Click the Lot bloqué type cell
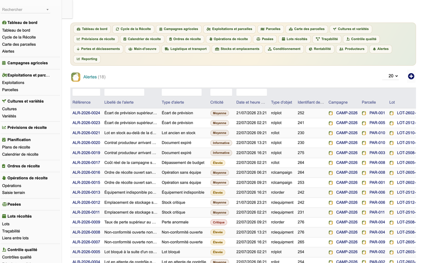This screenshot has width=425, height=263. click(x=171, y=252)
